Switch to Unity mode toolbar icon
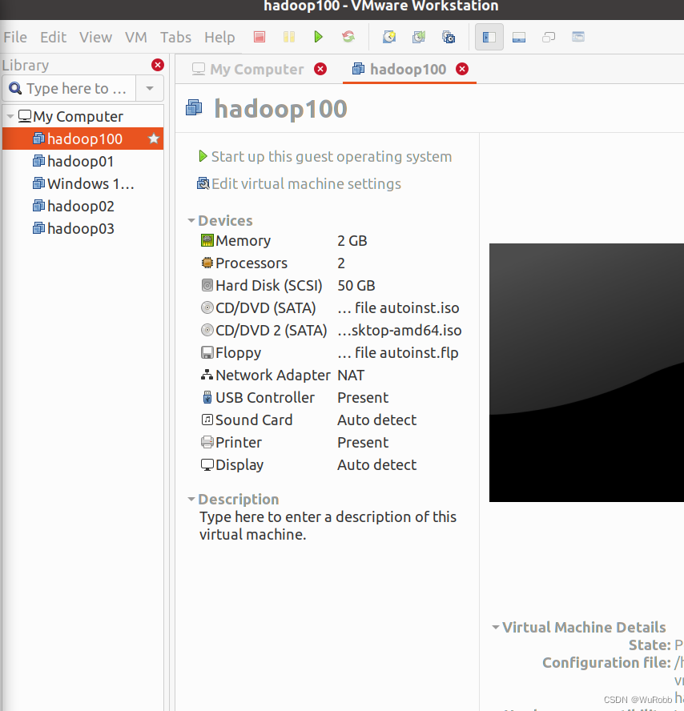The height and width of the screenshot is (711, 684). [x=549, y=37]
